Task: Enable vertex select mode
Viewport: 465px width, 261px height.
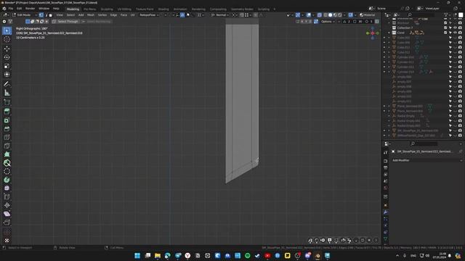Action: [x=41, y=14]
